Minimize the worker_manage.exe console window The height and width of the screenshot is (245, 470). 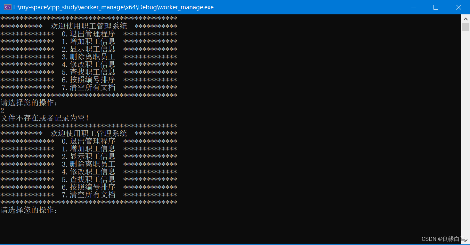click(x=413, y=7)
